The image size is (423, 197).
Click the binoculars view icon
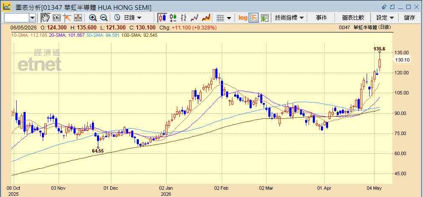[x=56, y=18]
